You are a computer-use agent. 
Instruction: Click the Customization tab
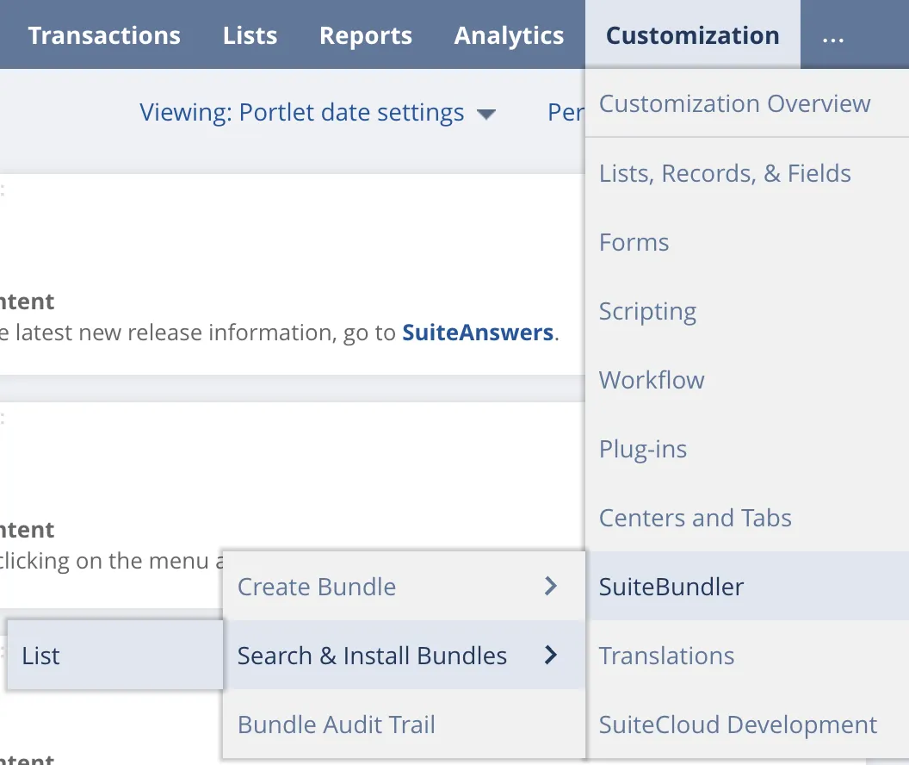pyautogui.click(x=693, y=35)
